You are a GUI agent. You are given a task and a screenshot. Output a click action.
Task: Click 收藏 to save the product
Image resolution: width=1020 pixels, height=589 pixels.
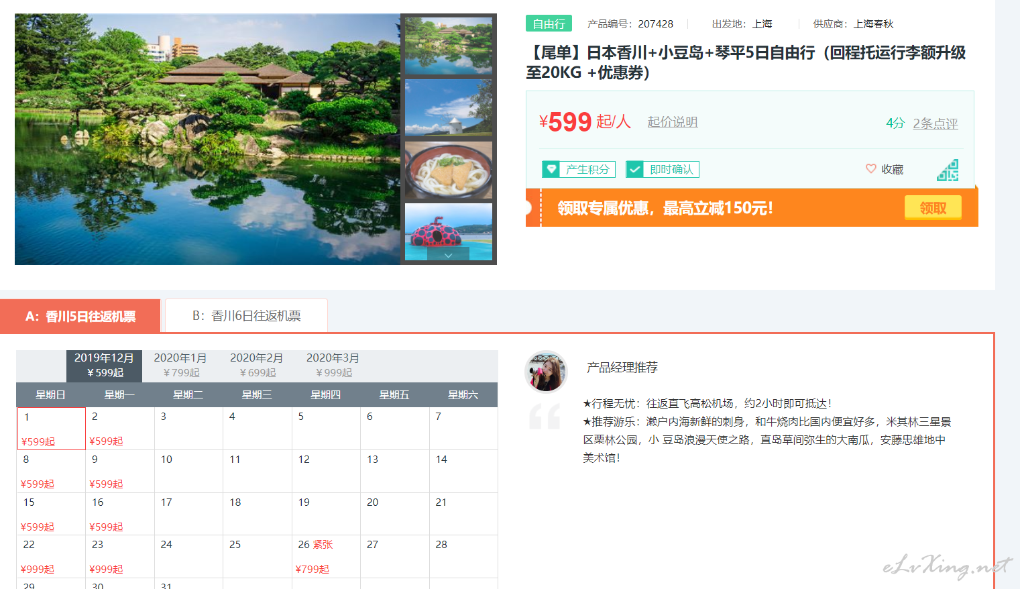tap(892, 170)
